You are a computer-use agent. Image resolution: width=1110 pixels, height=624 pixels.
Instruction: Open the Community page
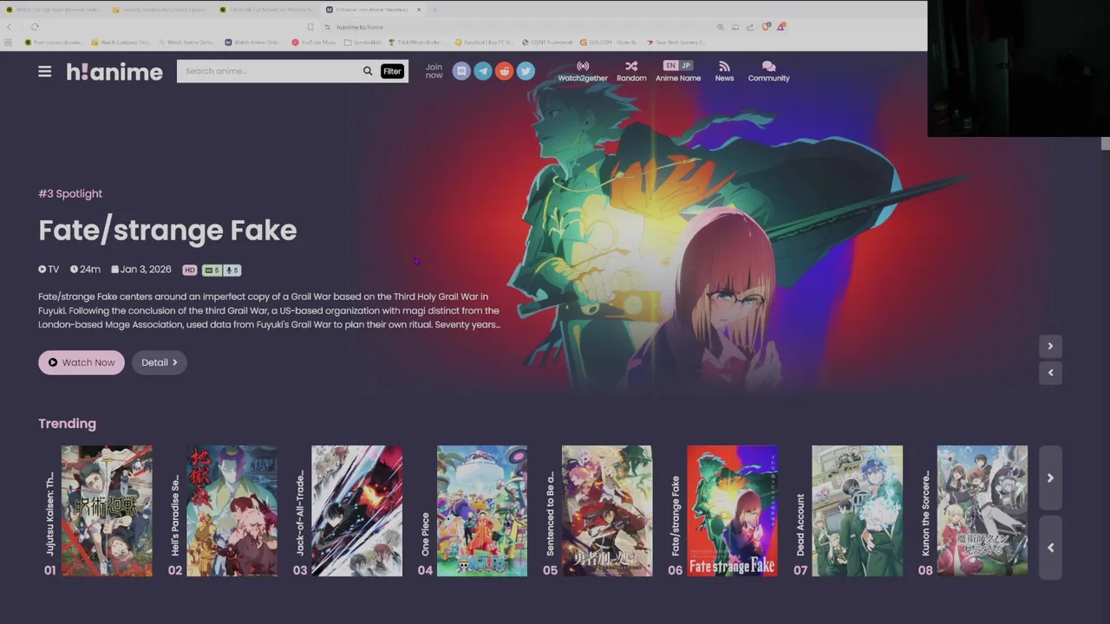(x=768, y=71)
